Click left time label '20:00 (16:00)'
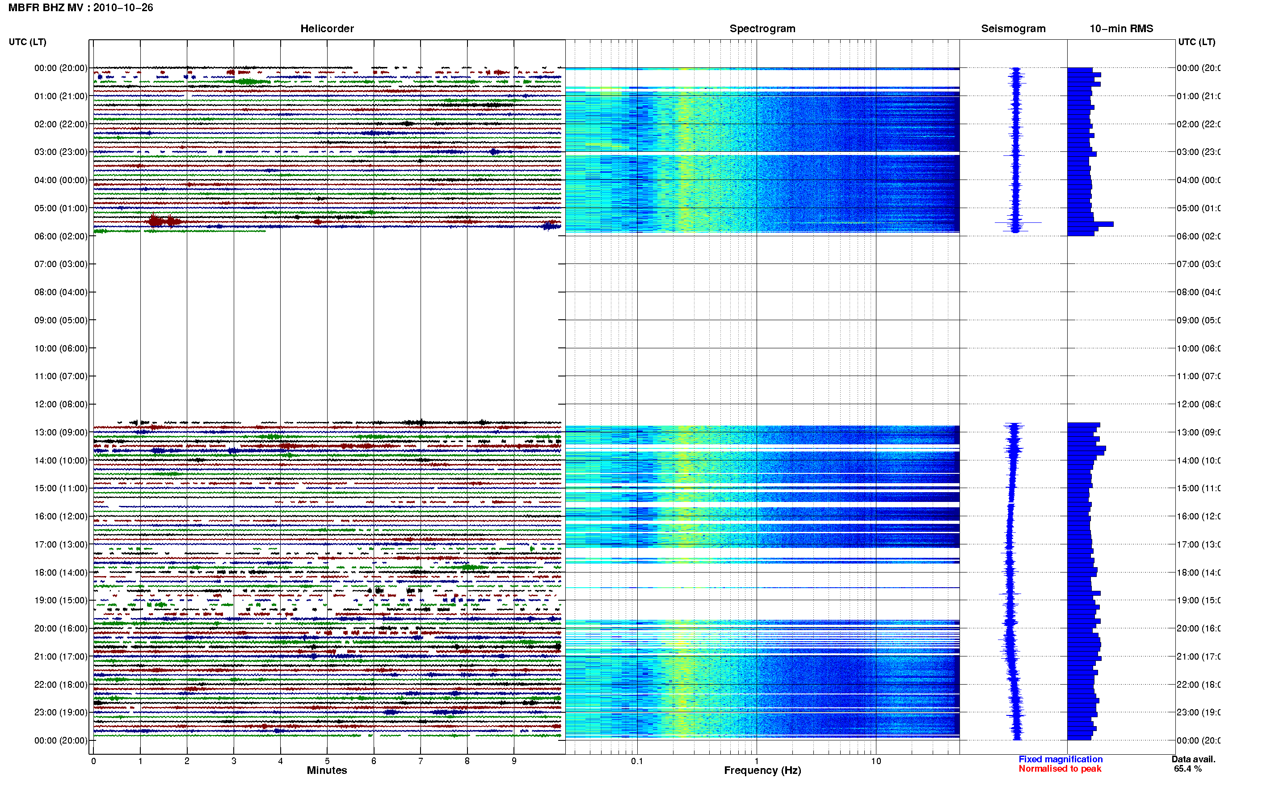This screenshot has height=794, width=1271. click(61, 629)
